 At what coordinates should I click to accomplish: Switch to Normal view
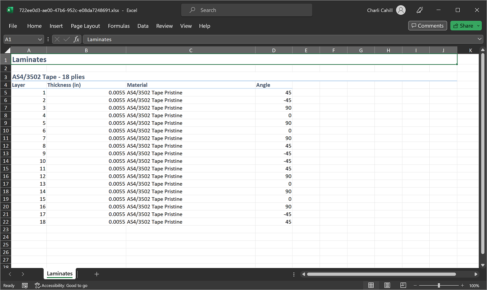click(x=371, y=286)
